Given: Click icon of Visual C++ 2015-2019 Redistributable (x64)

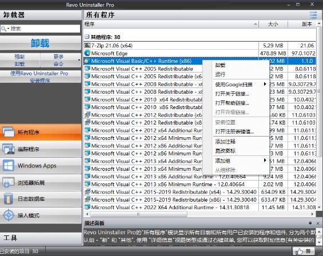Looking at the screenshot, I should [x=87, y=192].
